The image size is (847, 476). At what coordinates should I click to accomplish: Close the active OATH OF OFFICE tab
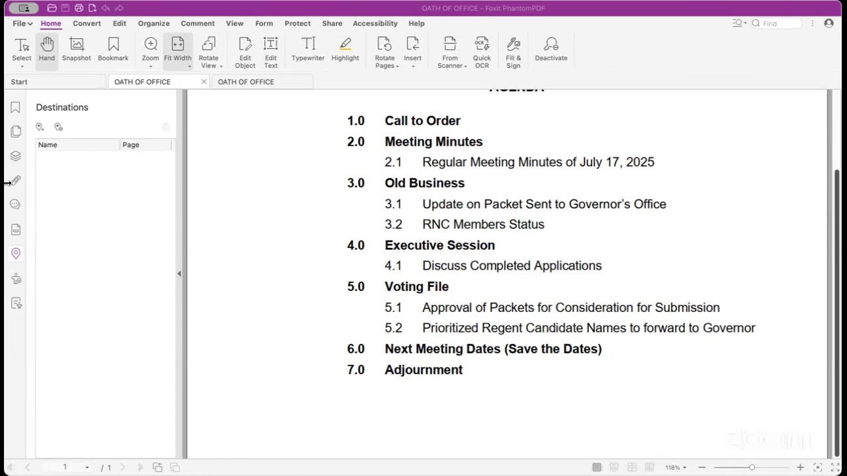(x=204, y=82)
